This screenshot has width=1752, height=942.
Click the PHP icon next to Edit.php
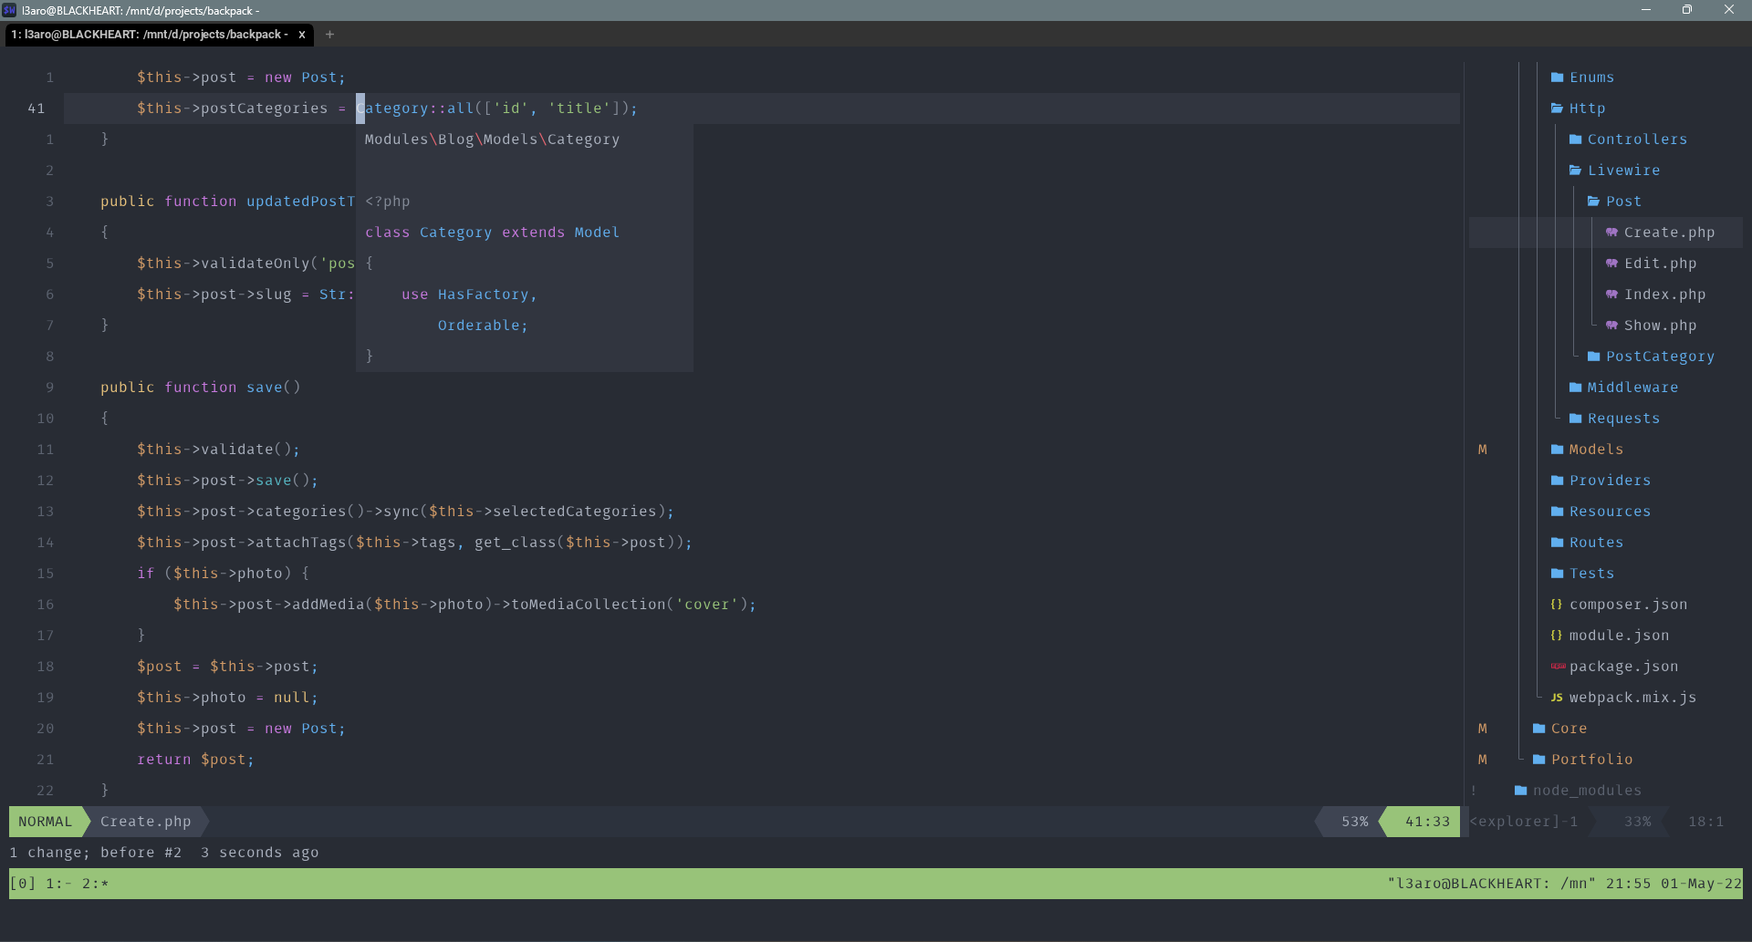[1612, 264]
